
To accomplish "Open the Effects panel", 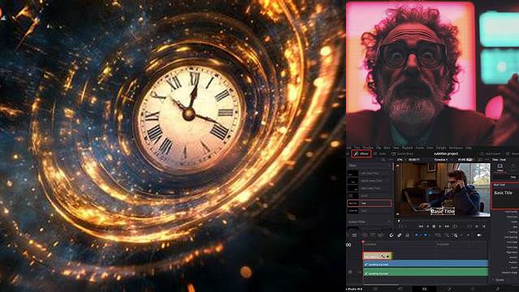I will point(361,153).
